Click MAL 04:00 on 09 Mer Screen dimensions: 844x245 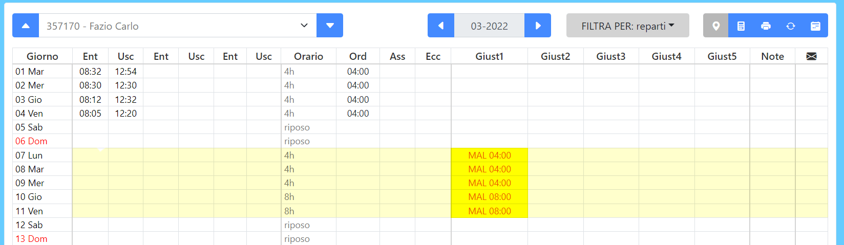pyautogui.click(x=489, y=183)
